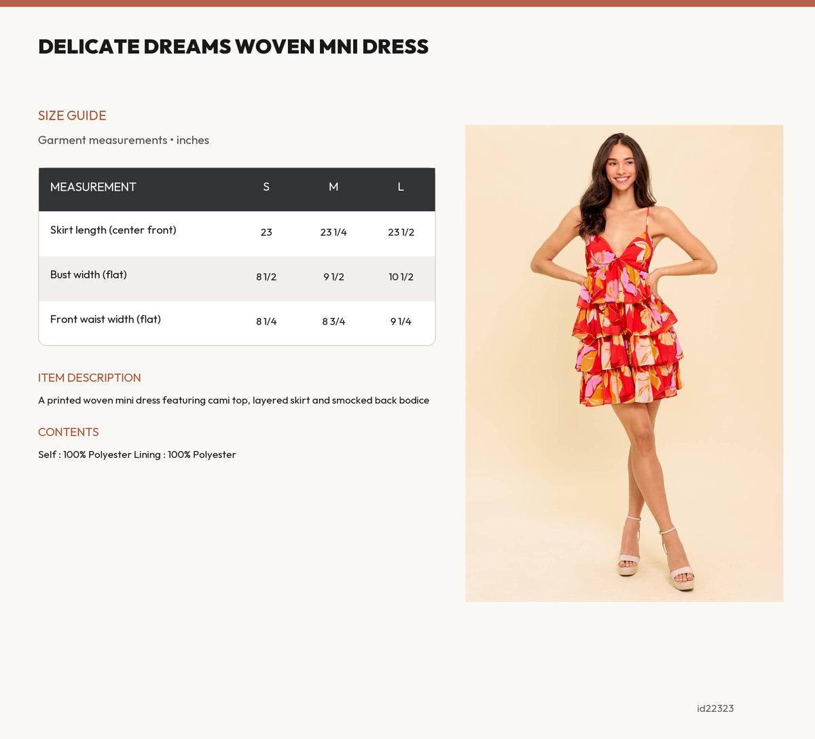
Task: Click 'Garment measurements • inches' subtitle
Action: point(124,140)
